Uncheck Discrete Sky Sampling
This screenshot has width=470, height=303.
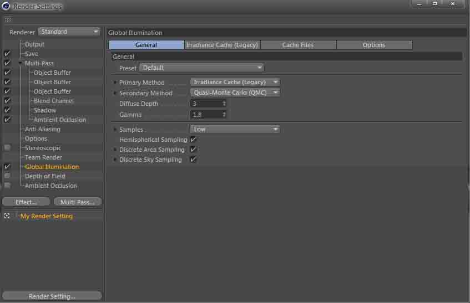point(193,159)
